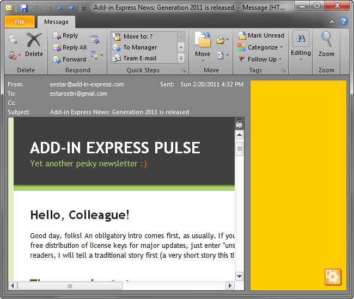The image size is (354, 299).
Task: Click orange gear icon in yellow pane
Action: (x=333, y=277)
